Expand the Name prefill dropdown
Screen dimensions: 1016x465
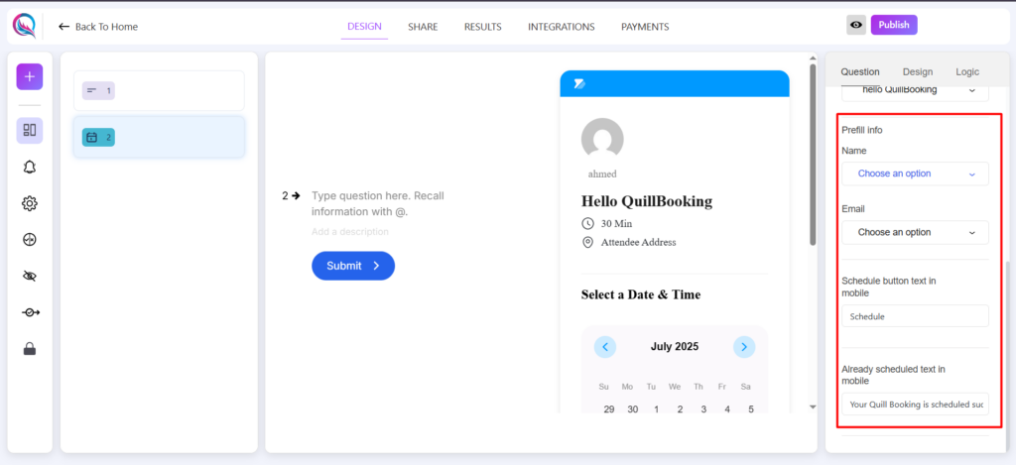915,174
